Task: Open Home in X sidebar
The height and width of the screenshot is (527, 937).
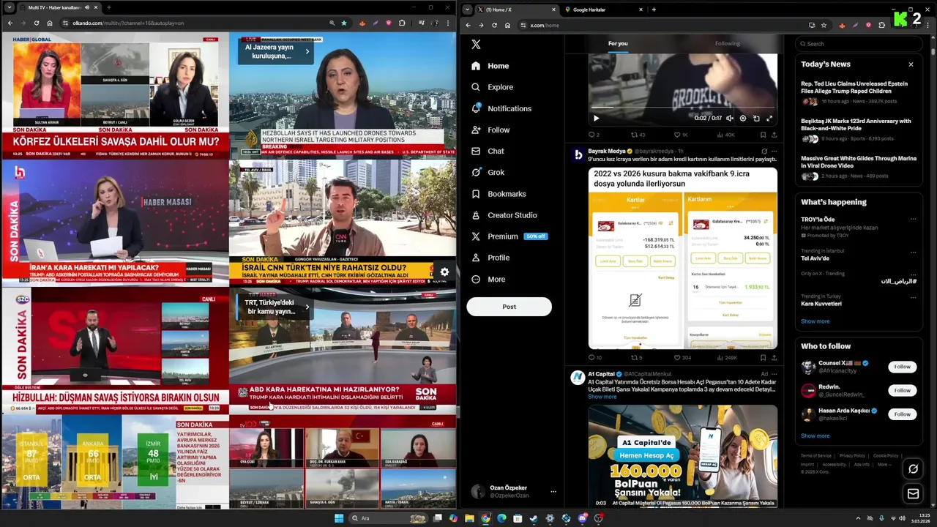Action: coord(490,66)
